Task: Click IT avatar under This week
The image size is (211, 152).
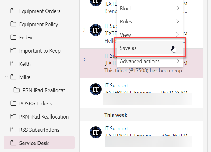Action: click(x=95, y=132)
